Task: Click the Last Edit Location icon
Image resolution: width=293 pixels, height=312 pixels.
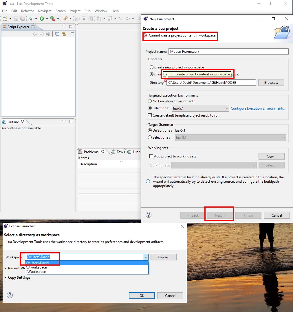Action: click(120, 19)
